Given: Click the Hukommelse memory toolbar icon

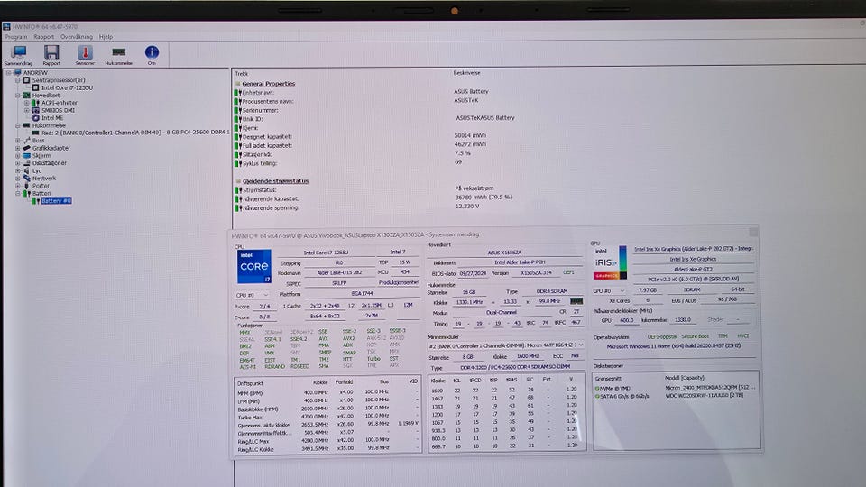Looking at the screenshot, I should pos(119,55).
